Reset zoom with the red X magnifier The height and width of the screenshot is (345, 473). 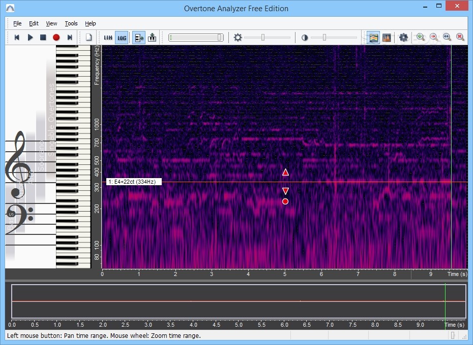click(460, 38)
